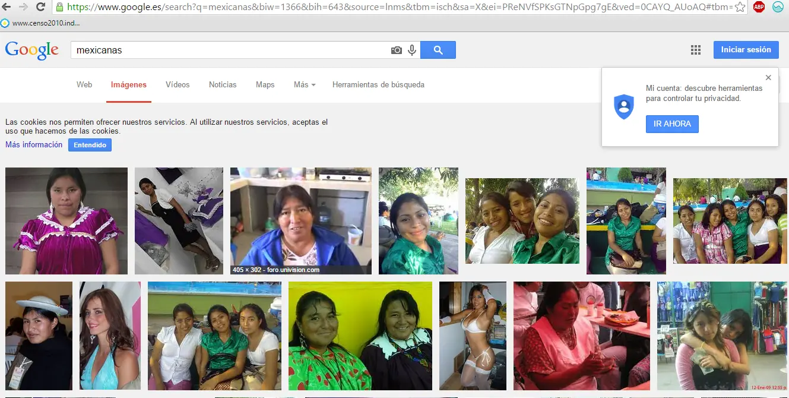
Task: Click the blue magnifier search button
Action: pyautogui.click(x=438, y=50)
